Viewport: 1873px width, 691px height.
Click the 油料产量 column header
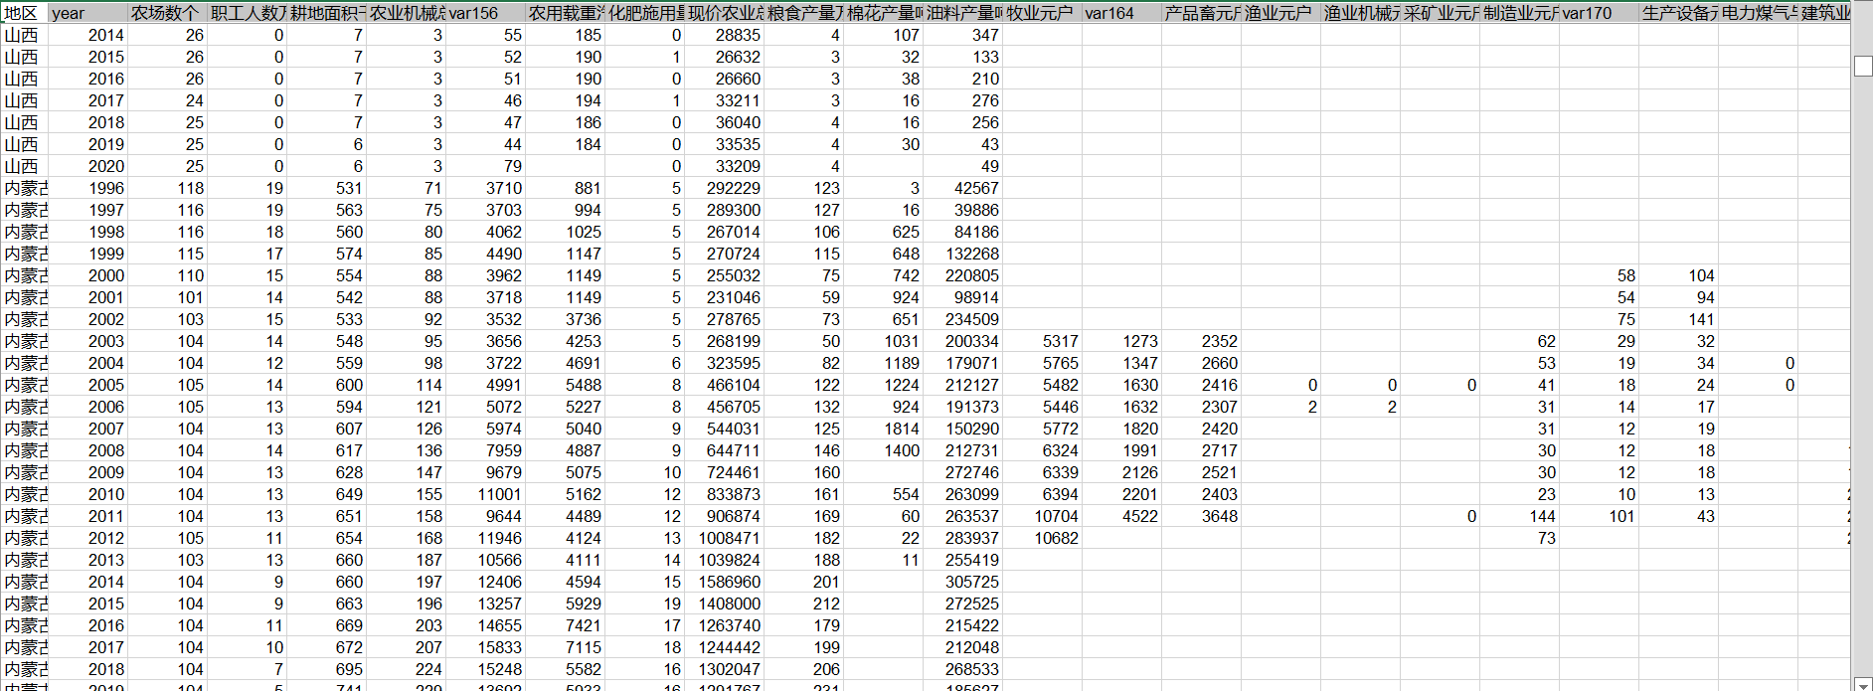pyautogui.click(x=962, y=13)
